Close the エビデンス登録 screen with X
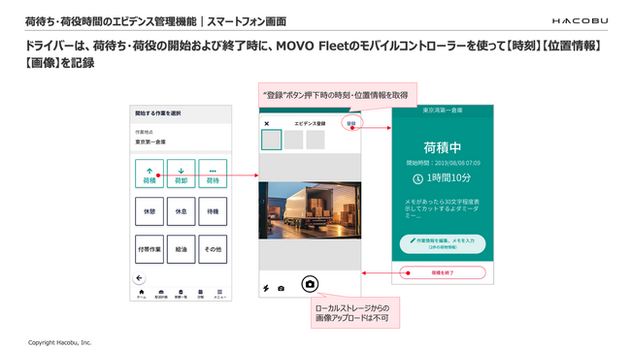The height and width of the screenshot is (350, 631). tap(266, 124)
